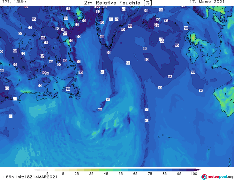Click the 'Init:18Z14MAR2021' text
This screenshot has height=180, width=234.
click(37, 177)
